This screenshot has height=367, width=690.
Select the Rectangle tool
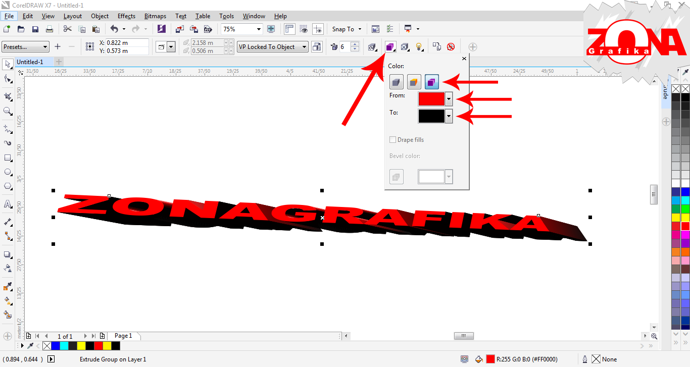8,158
